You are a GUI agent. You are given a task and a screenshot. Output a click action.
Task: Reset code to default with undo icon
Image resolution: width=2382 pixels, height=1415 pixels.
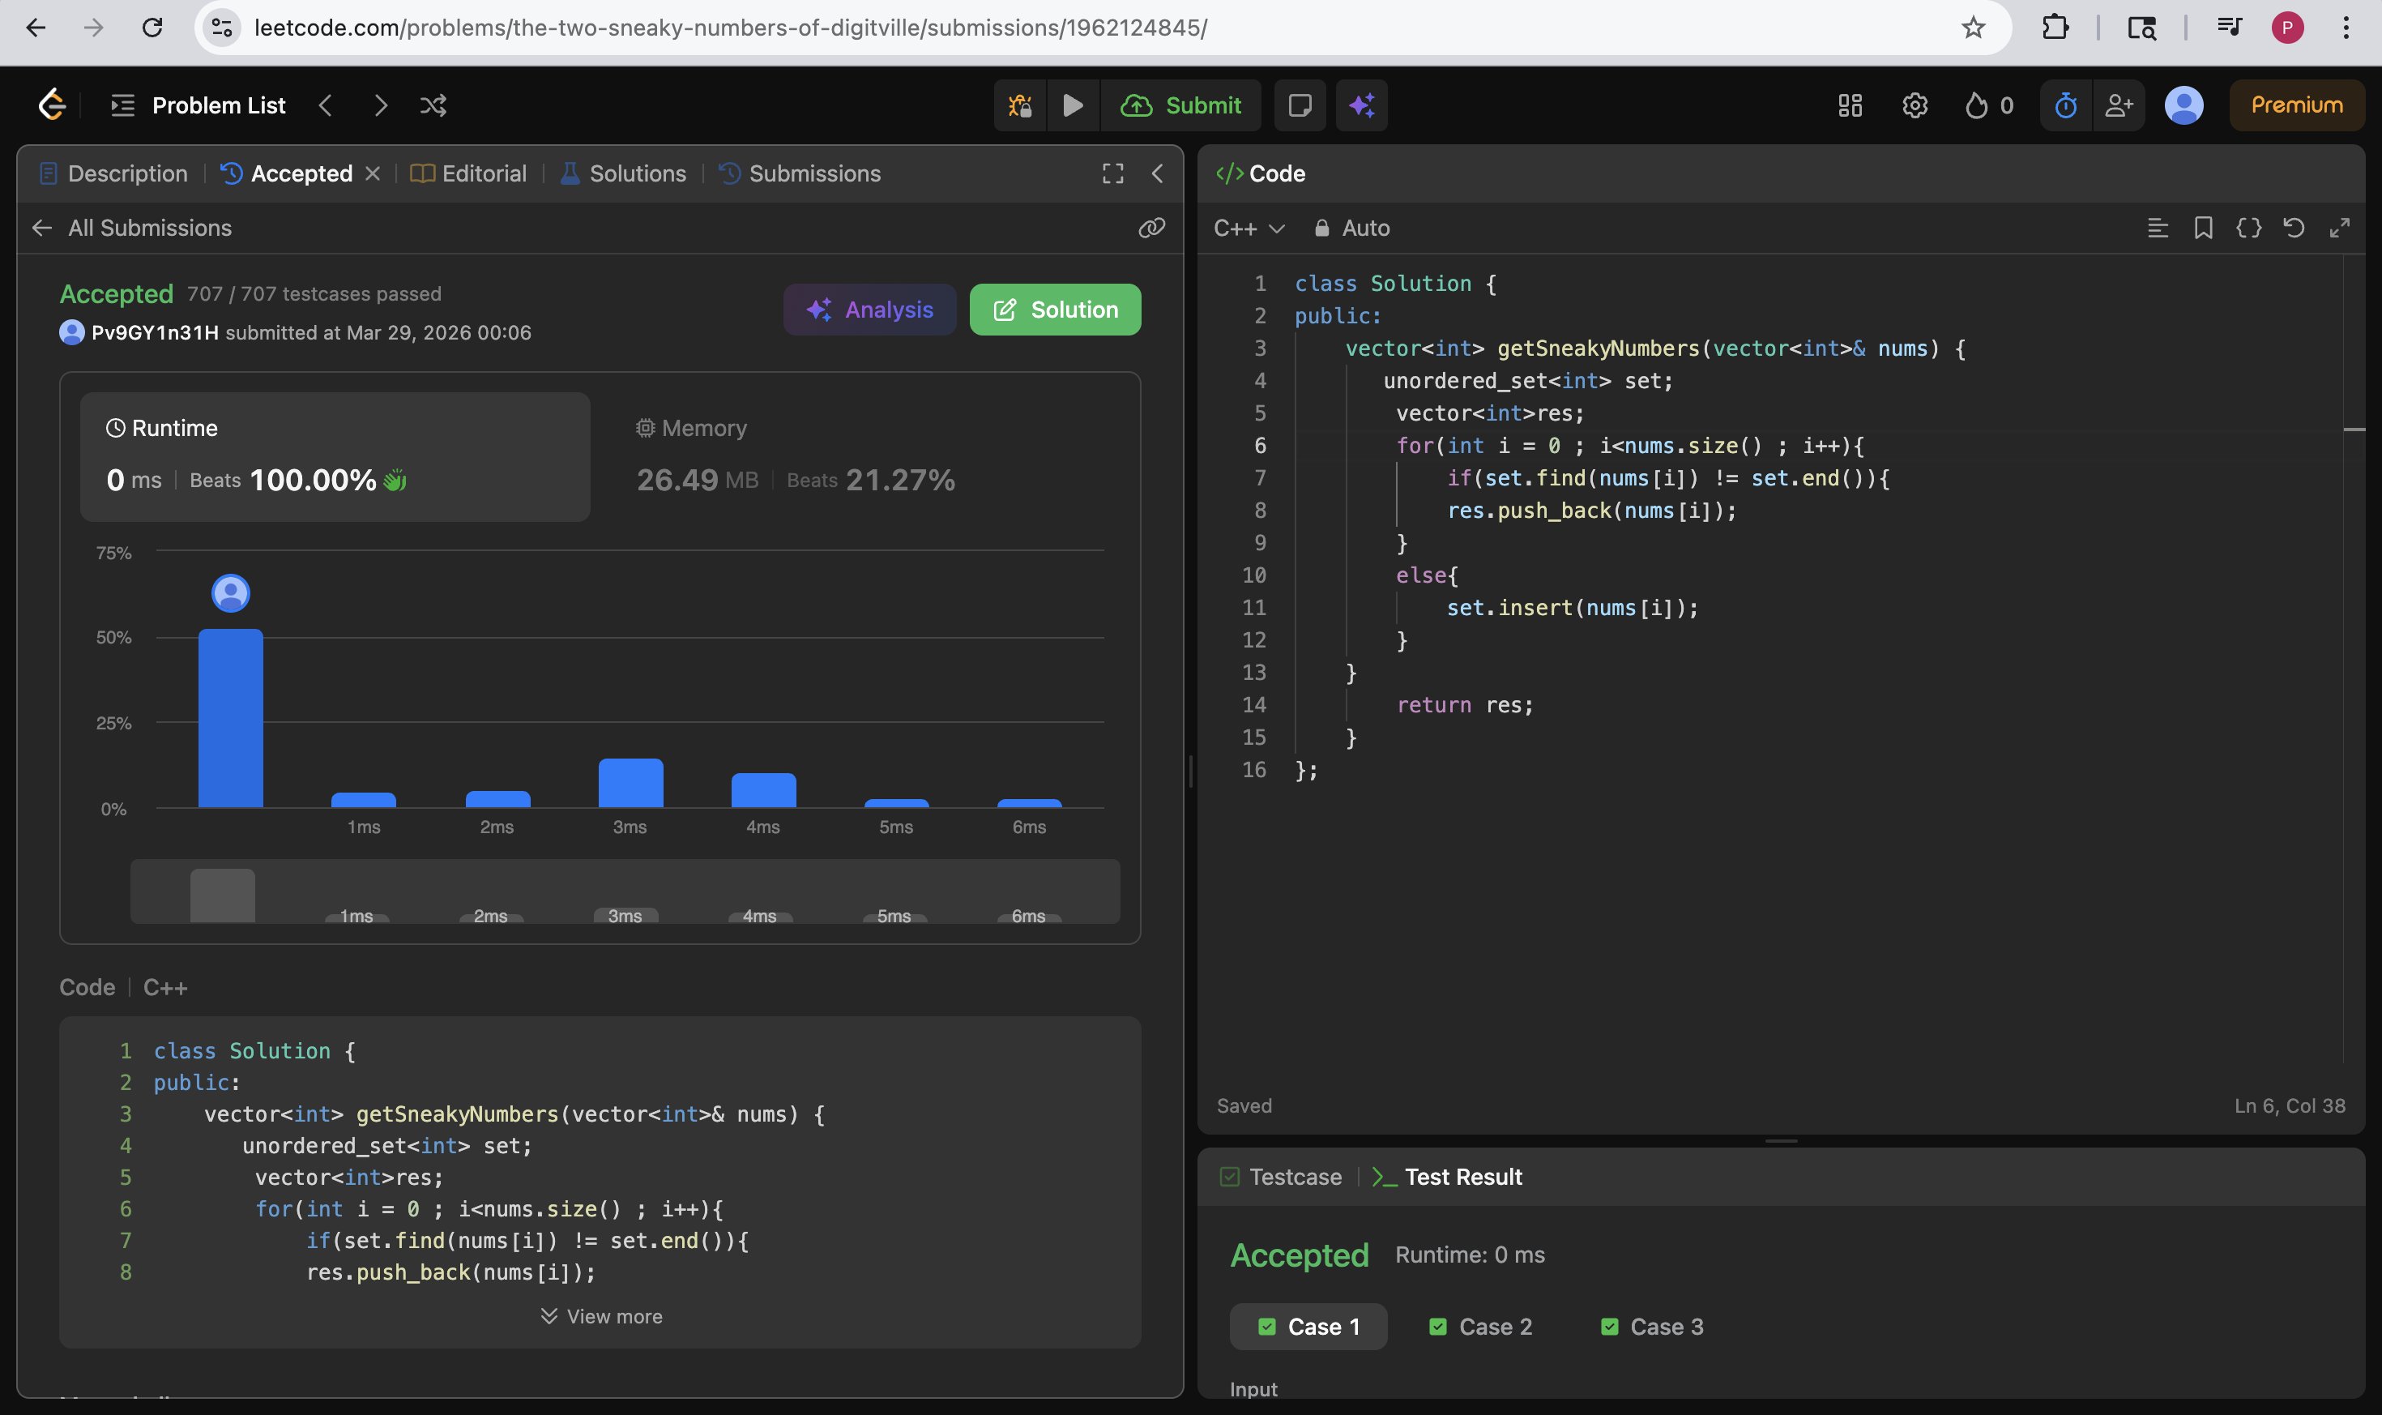[2294, 228]
